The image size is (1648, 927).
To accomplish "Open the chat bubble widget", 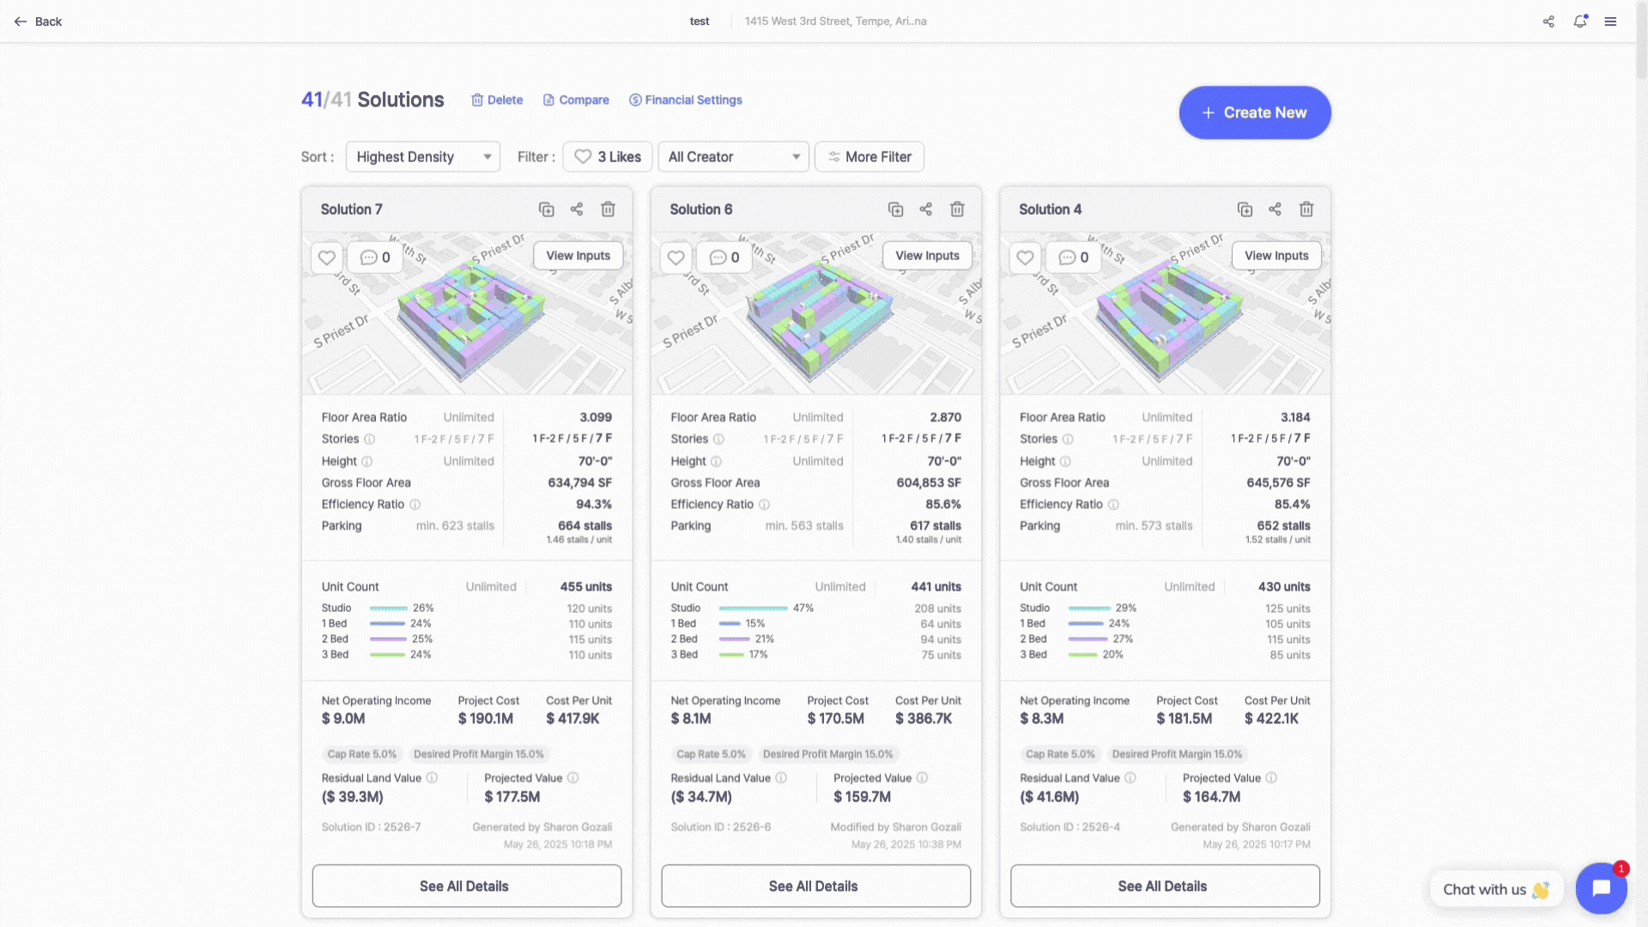I will pyautogui.click(x=1601, y=888).
